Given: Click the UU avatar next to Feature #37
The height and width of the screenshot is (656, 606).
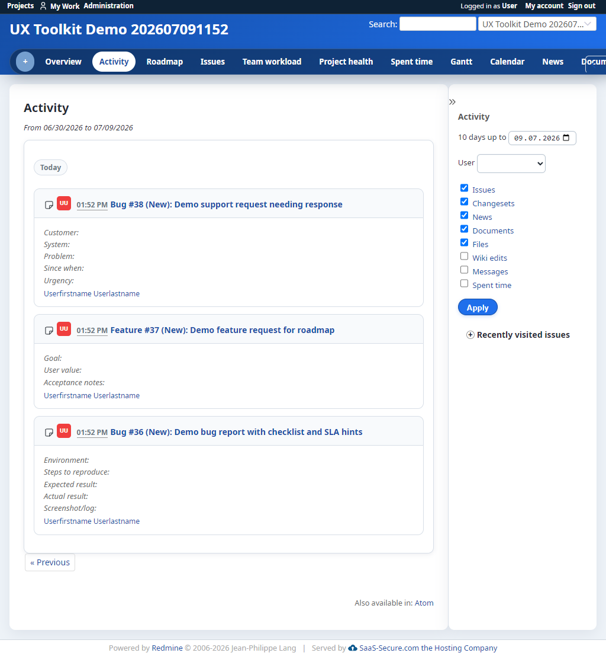Looking at the screenshot, I should tap(64, 329).
